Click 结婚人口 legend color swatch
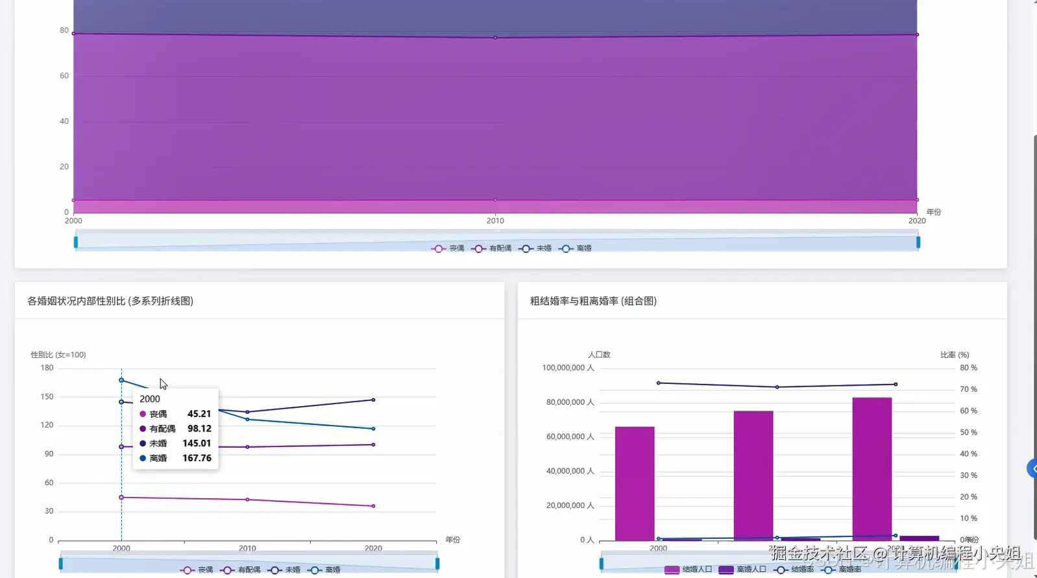Image resolution: width=1037 pixels, height=578 pixels. [x=672, y=570]
